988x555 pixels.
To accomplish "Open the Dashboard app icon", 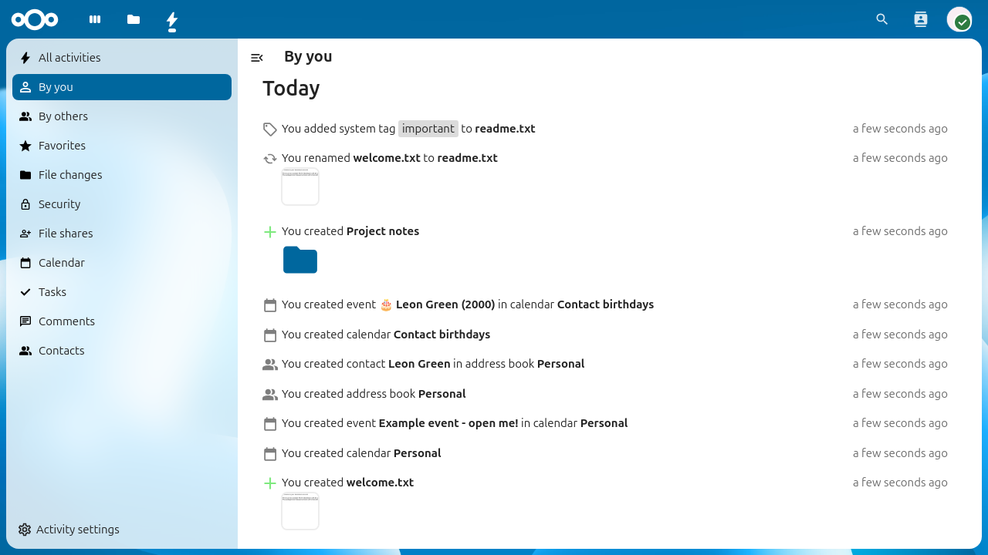I will (x=95, y=19).
